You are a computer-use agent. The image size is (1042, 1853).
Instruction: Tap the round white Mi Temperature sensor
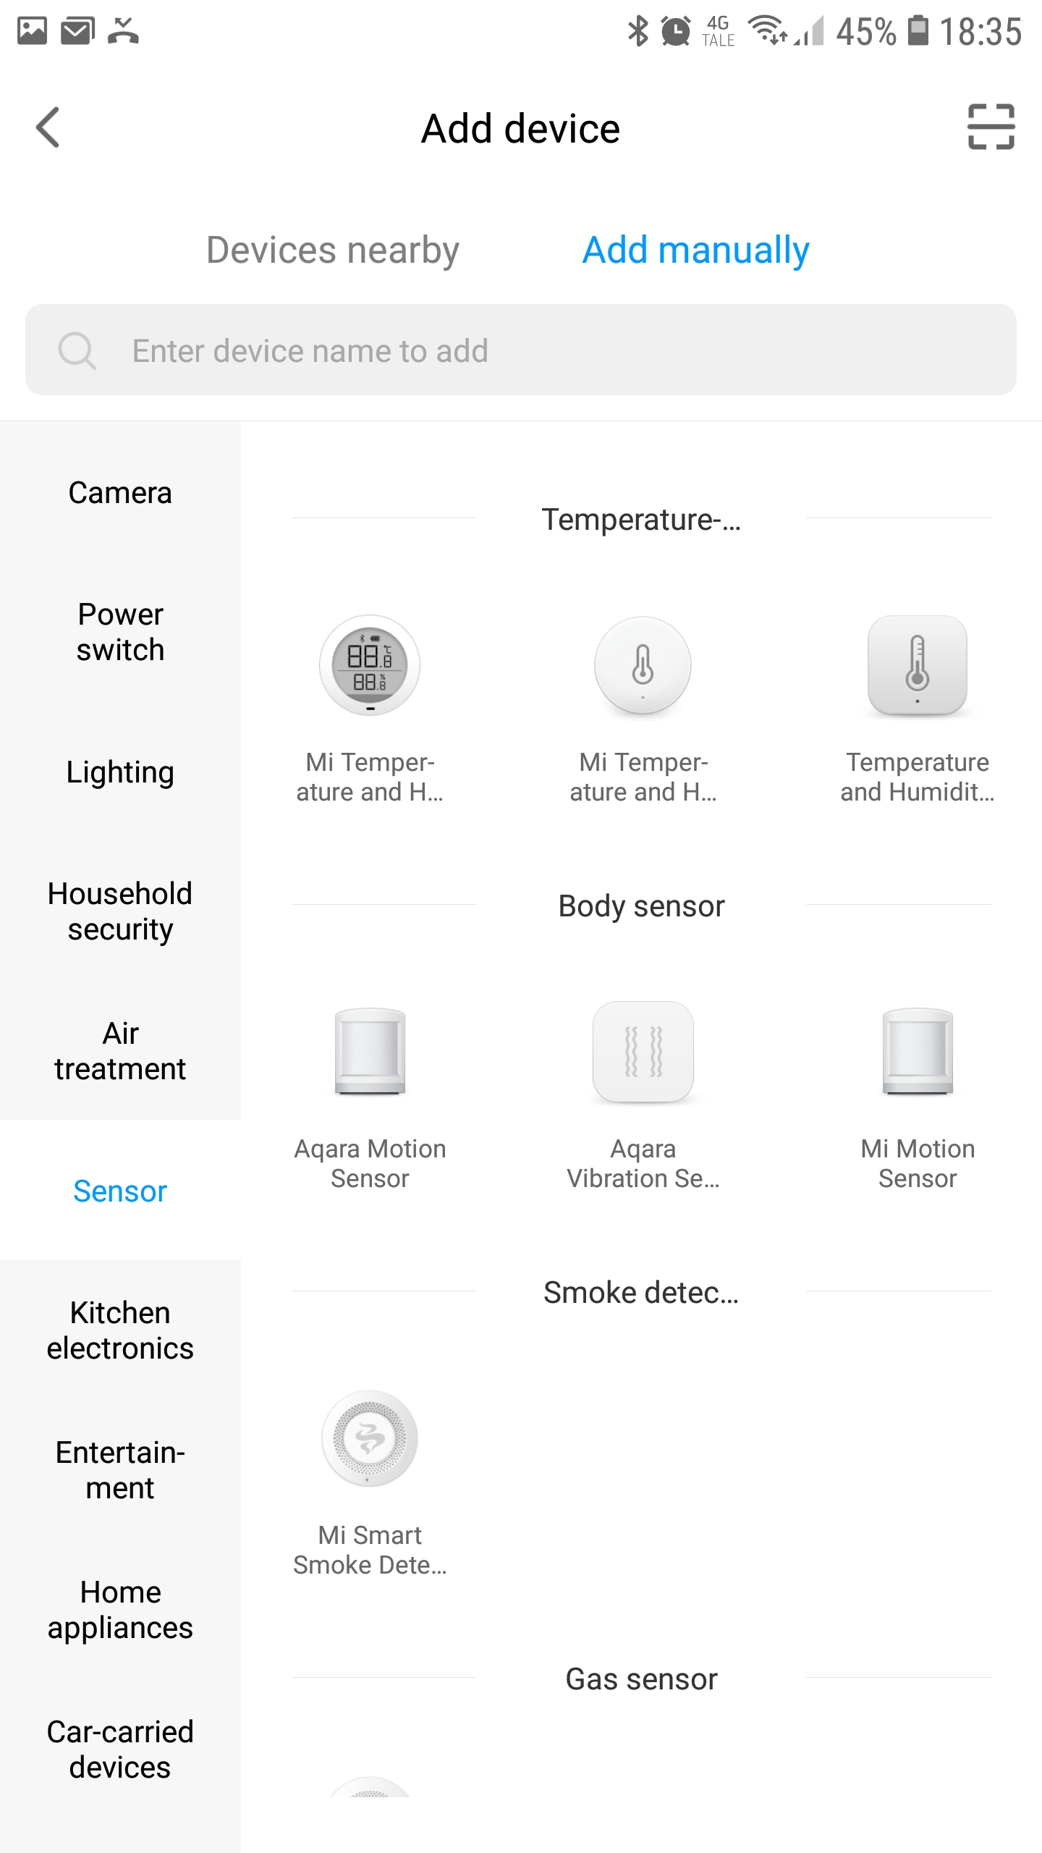click(x=643, y=665)
